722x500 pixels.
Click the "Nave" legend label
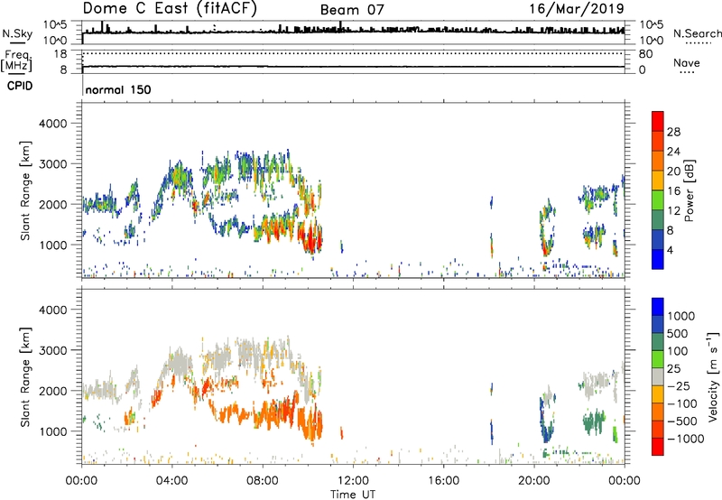(687, 62)
